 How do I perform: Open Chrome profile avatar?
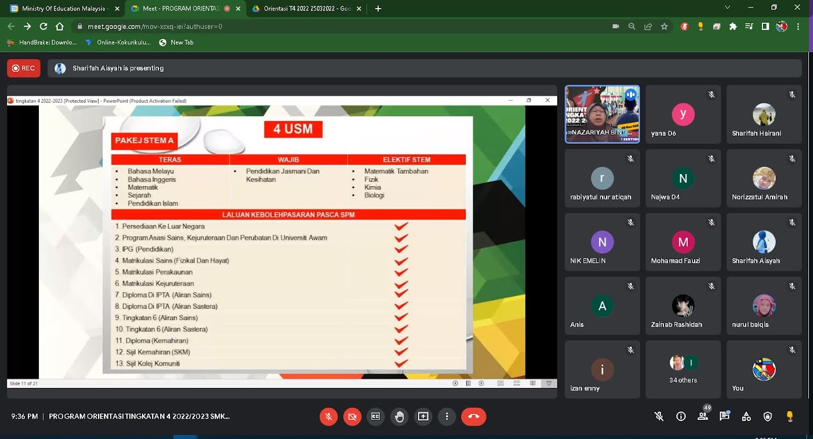[x=782, y=26]
